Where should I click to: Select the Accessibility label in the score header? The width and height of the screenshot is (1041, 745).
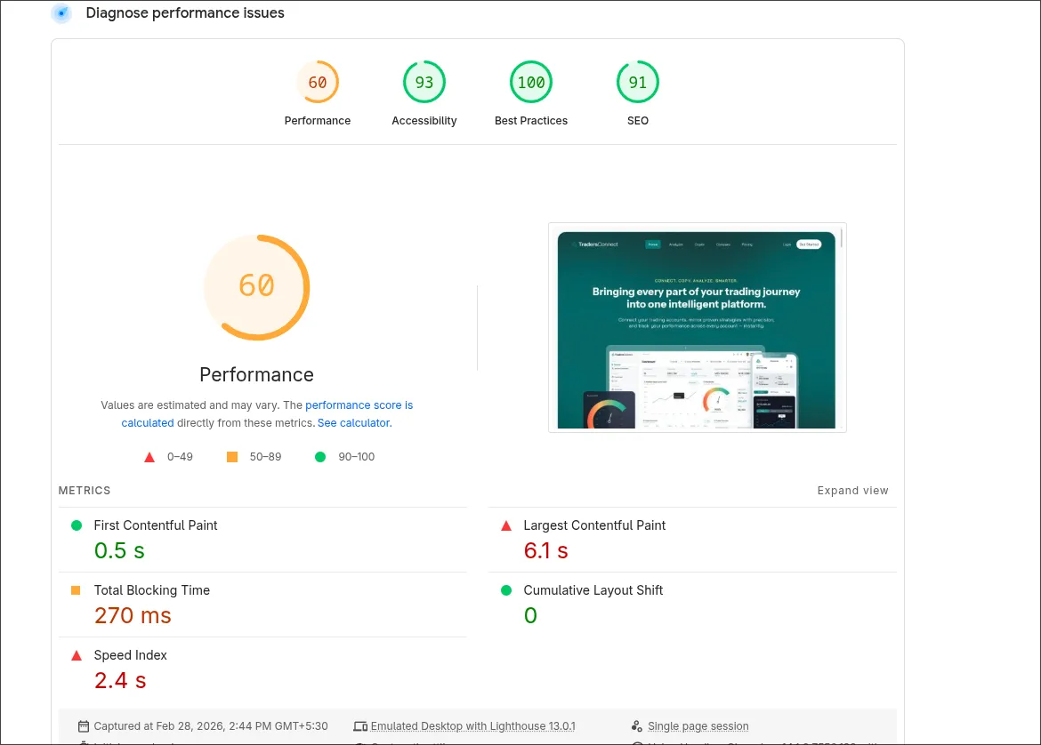point(424,120)
